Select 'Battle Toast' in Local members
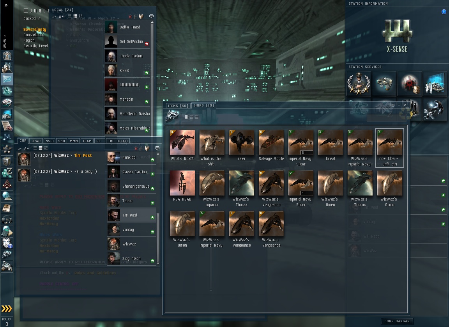This screenshot has height=327, width=449. pyautogui.click(x=127, y=27)
